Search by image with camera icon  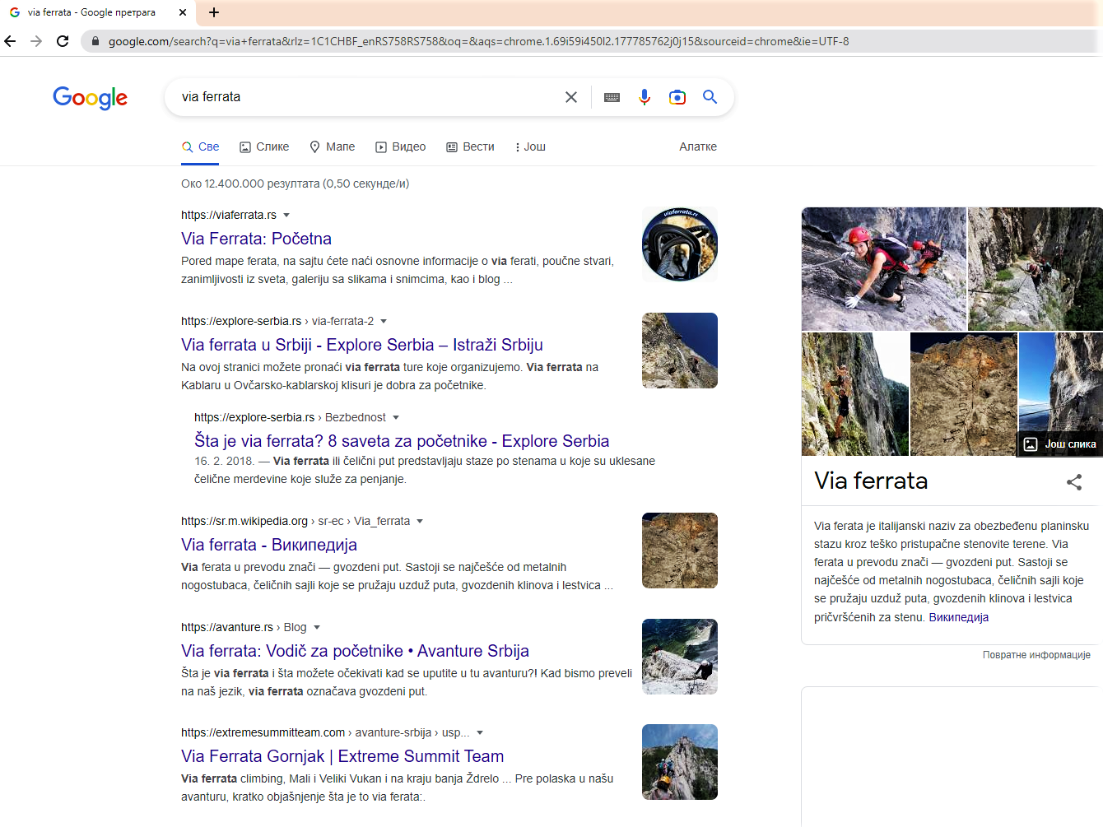coord(677,97)
